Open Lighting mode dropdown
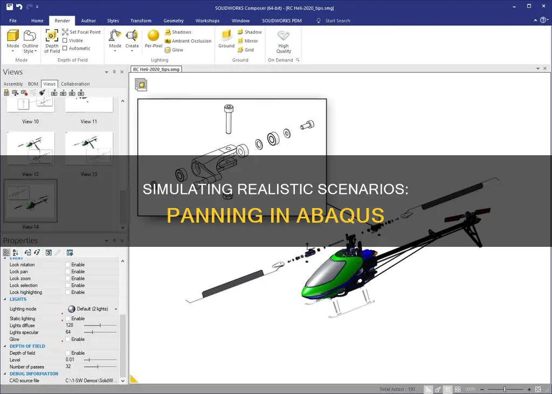 (x=116, y=309)
